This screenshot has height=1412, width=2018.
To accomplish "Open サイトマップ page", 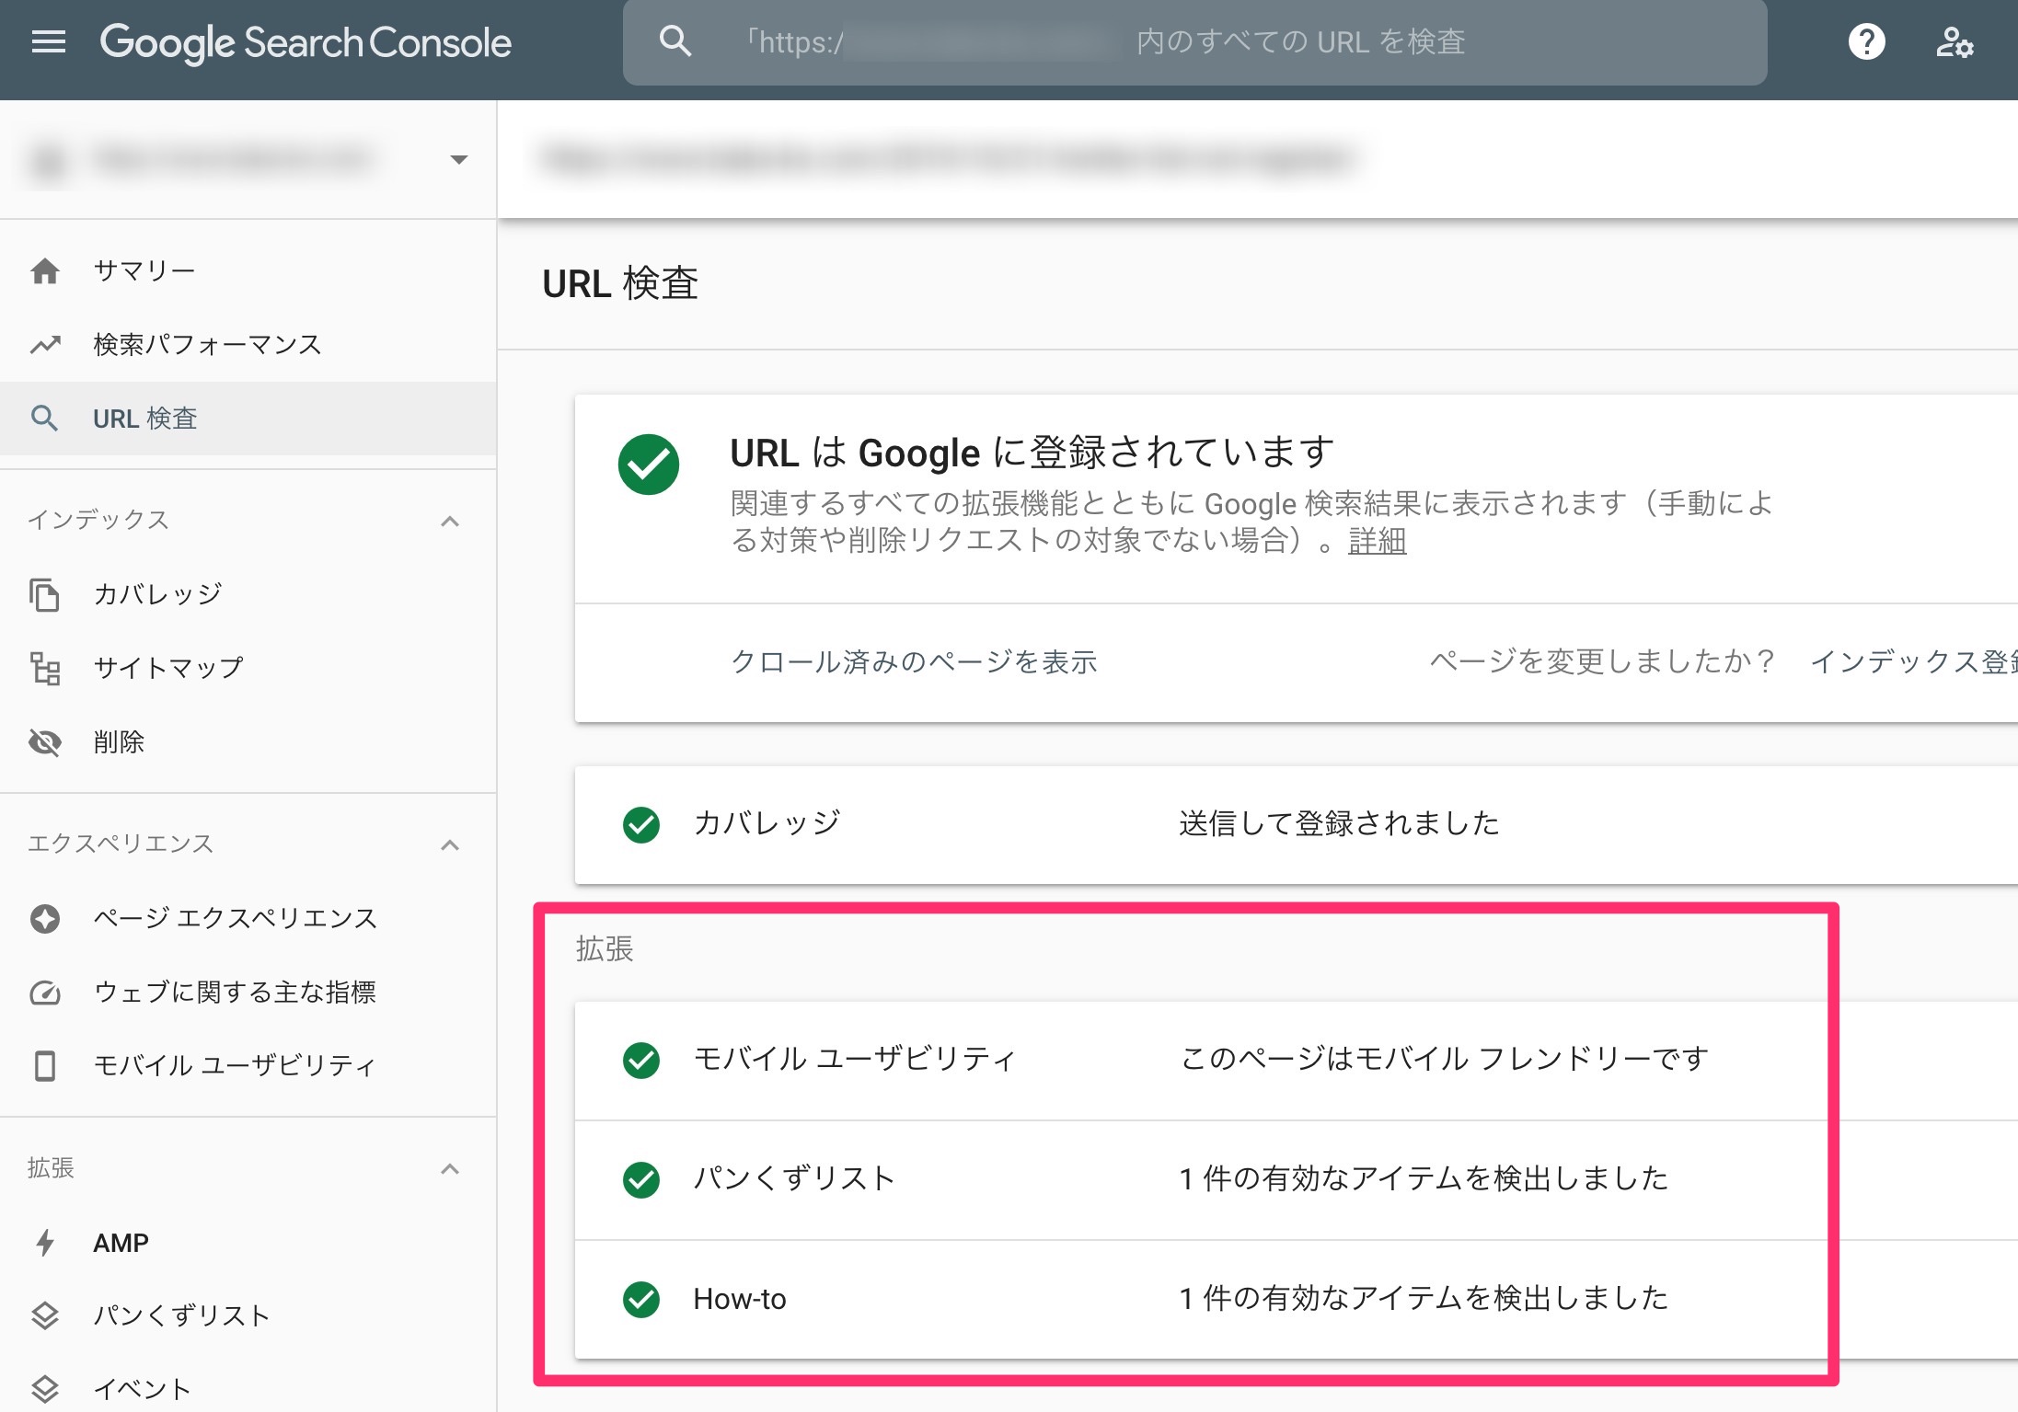I will pyautogui.click(x=248, y=668).
